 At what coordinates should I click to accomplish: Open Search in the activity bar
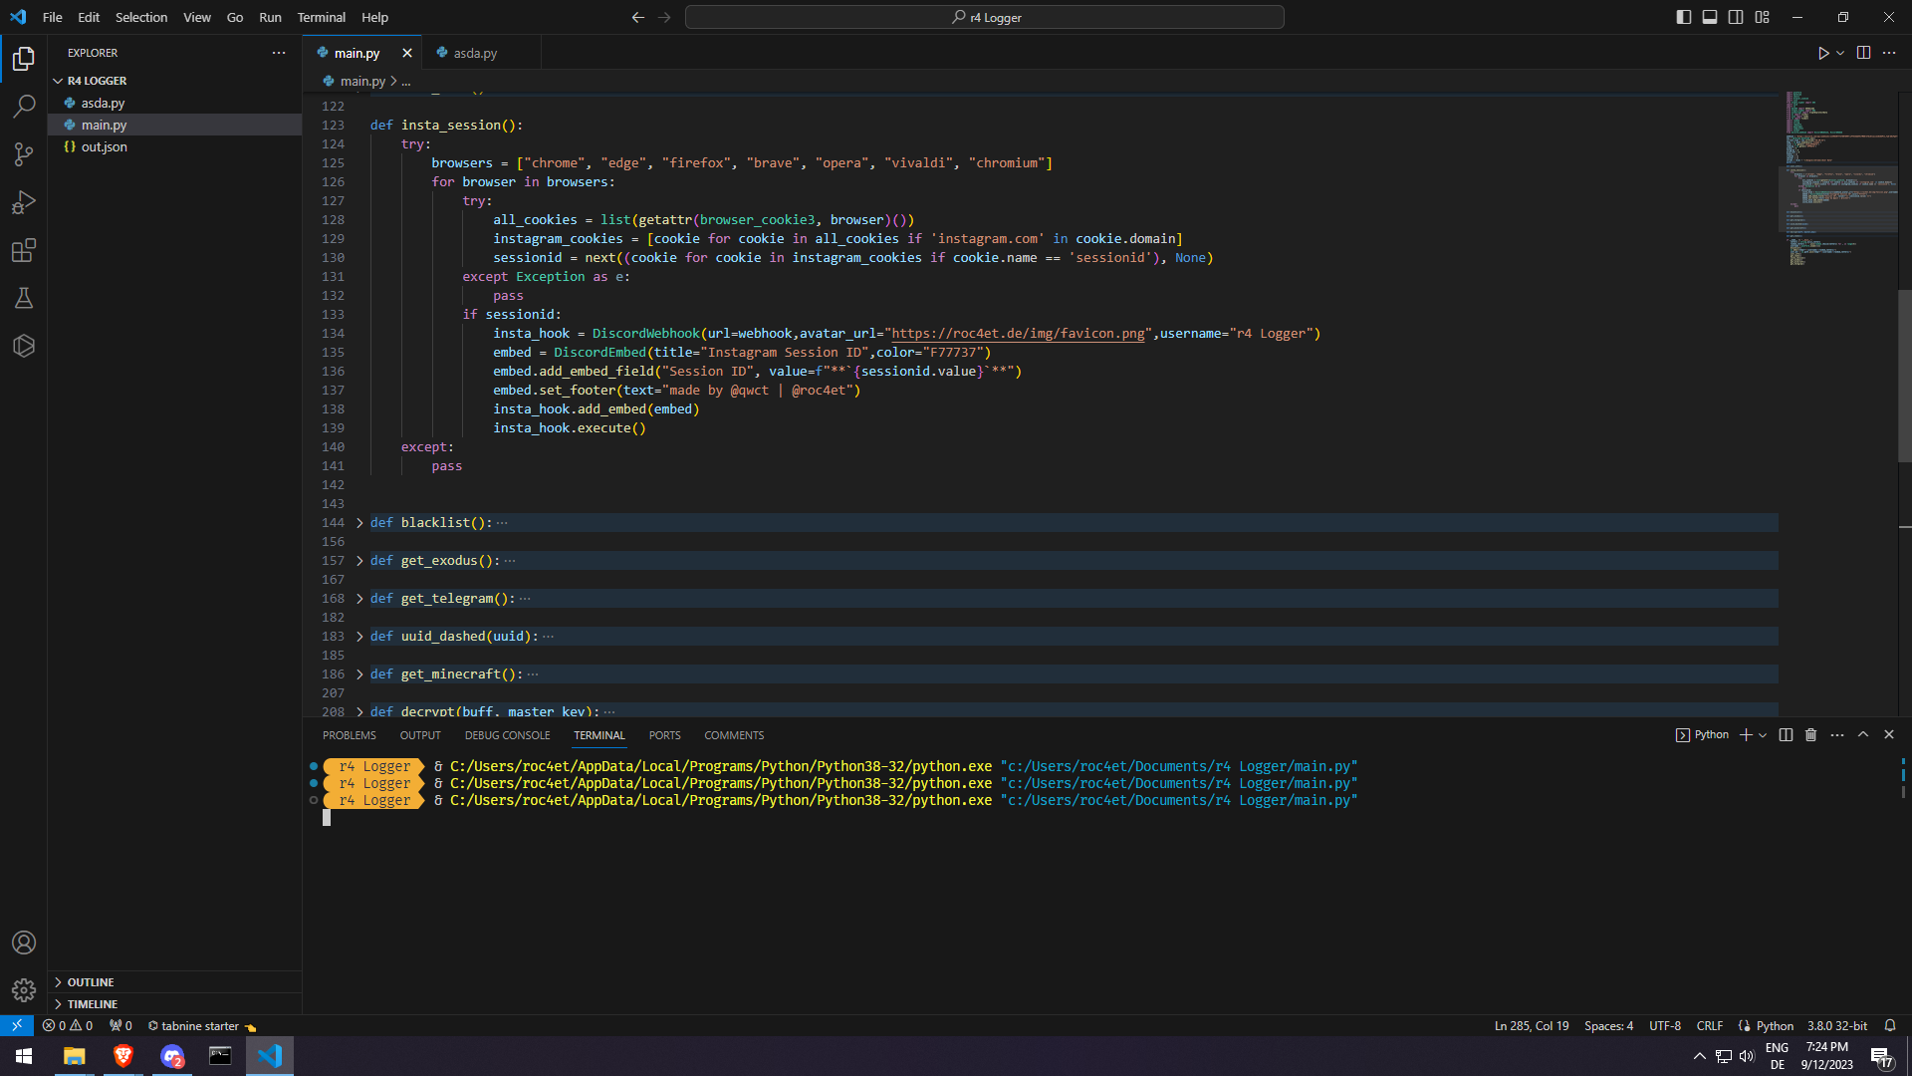24,106
